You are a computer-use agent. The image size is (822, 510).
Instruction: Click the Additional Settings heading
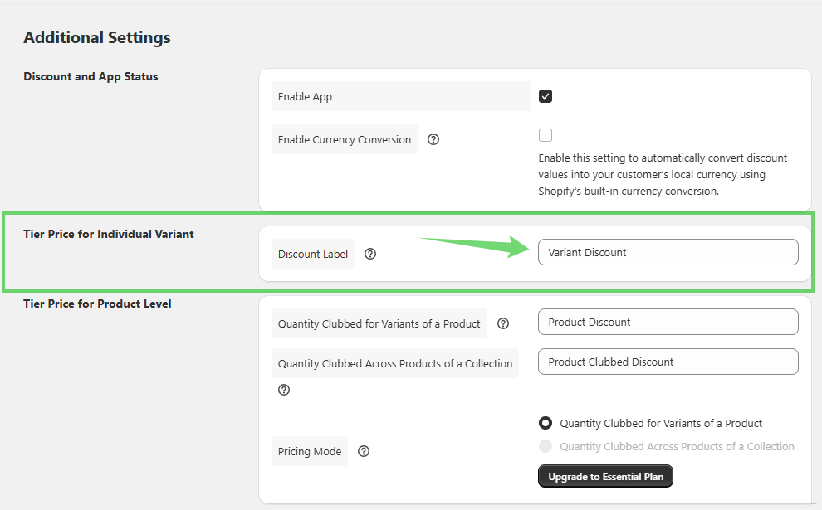click(x=97, y=37)
